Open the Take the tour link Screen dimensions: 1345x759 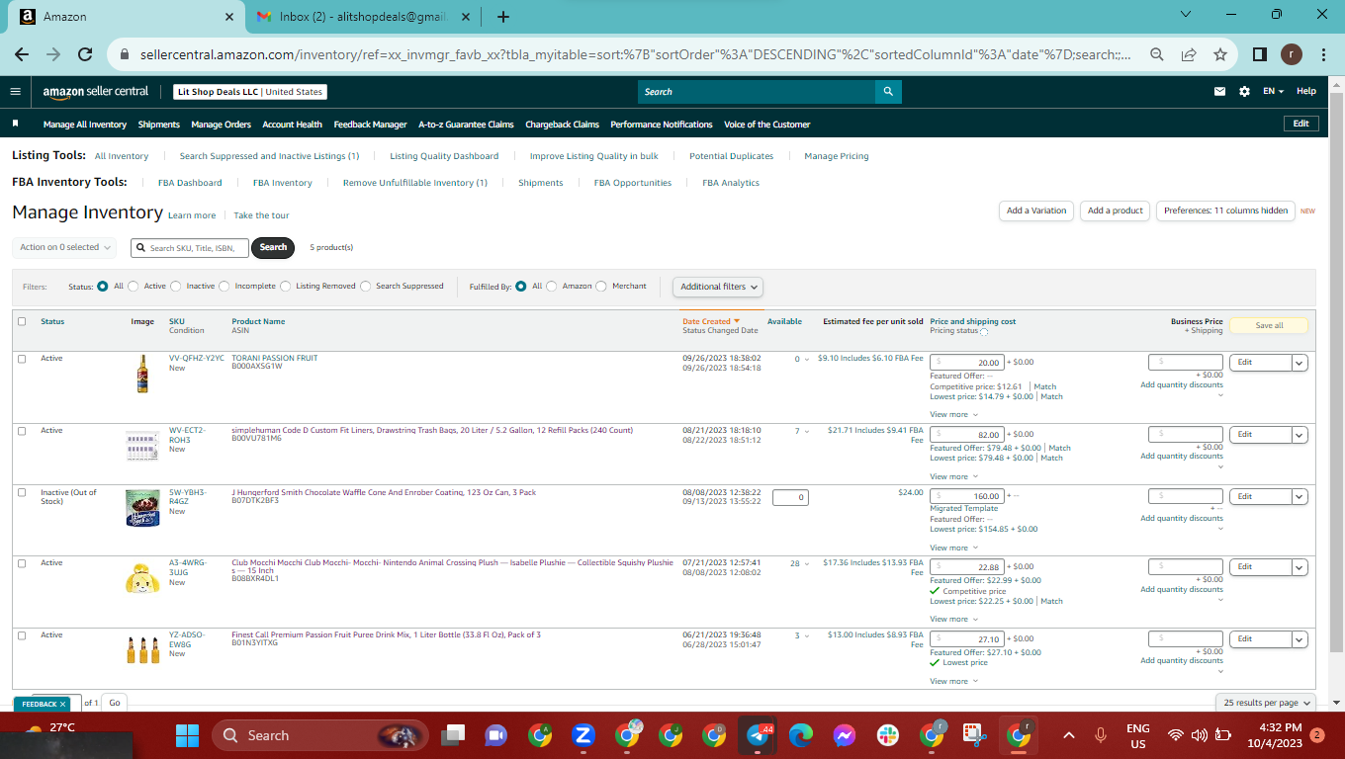[261, 215]
